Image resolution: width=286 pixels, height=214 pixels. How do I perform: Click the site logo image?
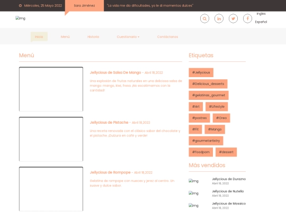click(20, 18)
